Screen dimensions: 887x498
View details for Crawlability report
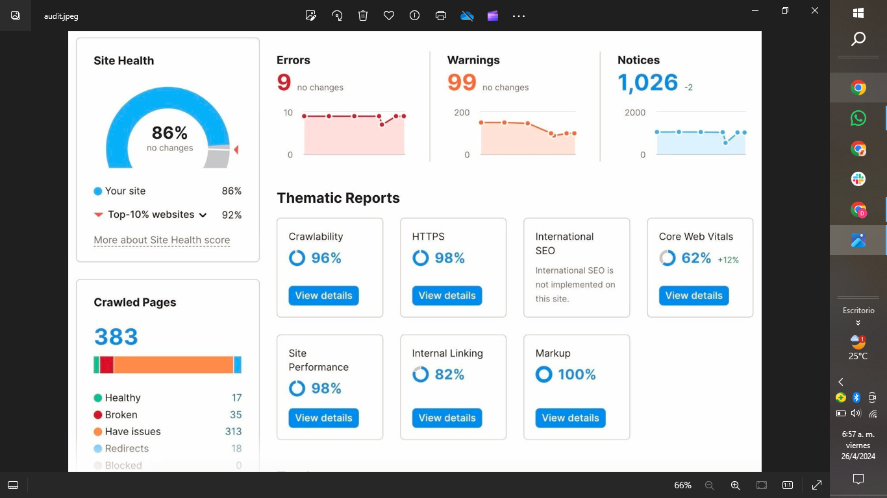tap(323, 296)
